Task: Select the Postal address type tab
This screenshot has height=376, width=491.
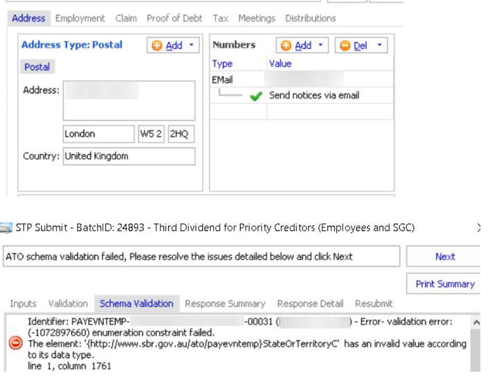Action: point(37,67)
